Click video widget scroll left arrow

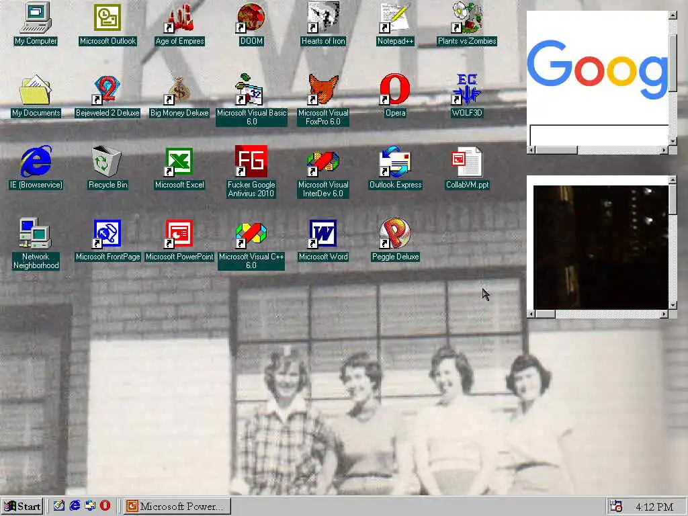pos(531,314)
